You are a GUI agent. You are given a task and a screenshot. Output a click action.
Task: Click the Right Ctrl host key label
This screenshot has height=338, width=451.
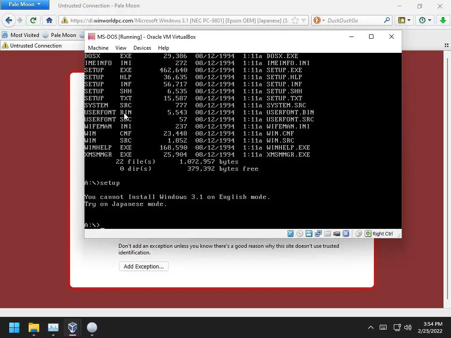coord(383,234)
